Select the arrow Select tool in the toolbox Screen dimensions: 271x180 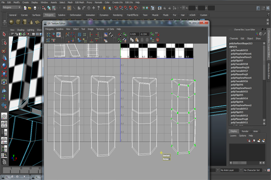pos(4,34)
